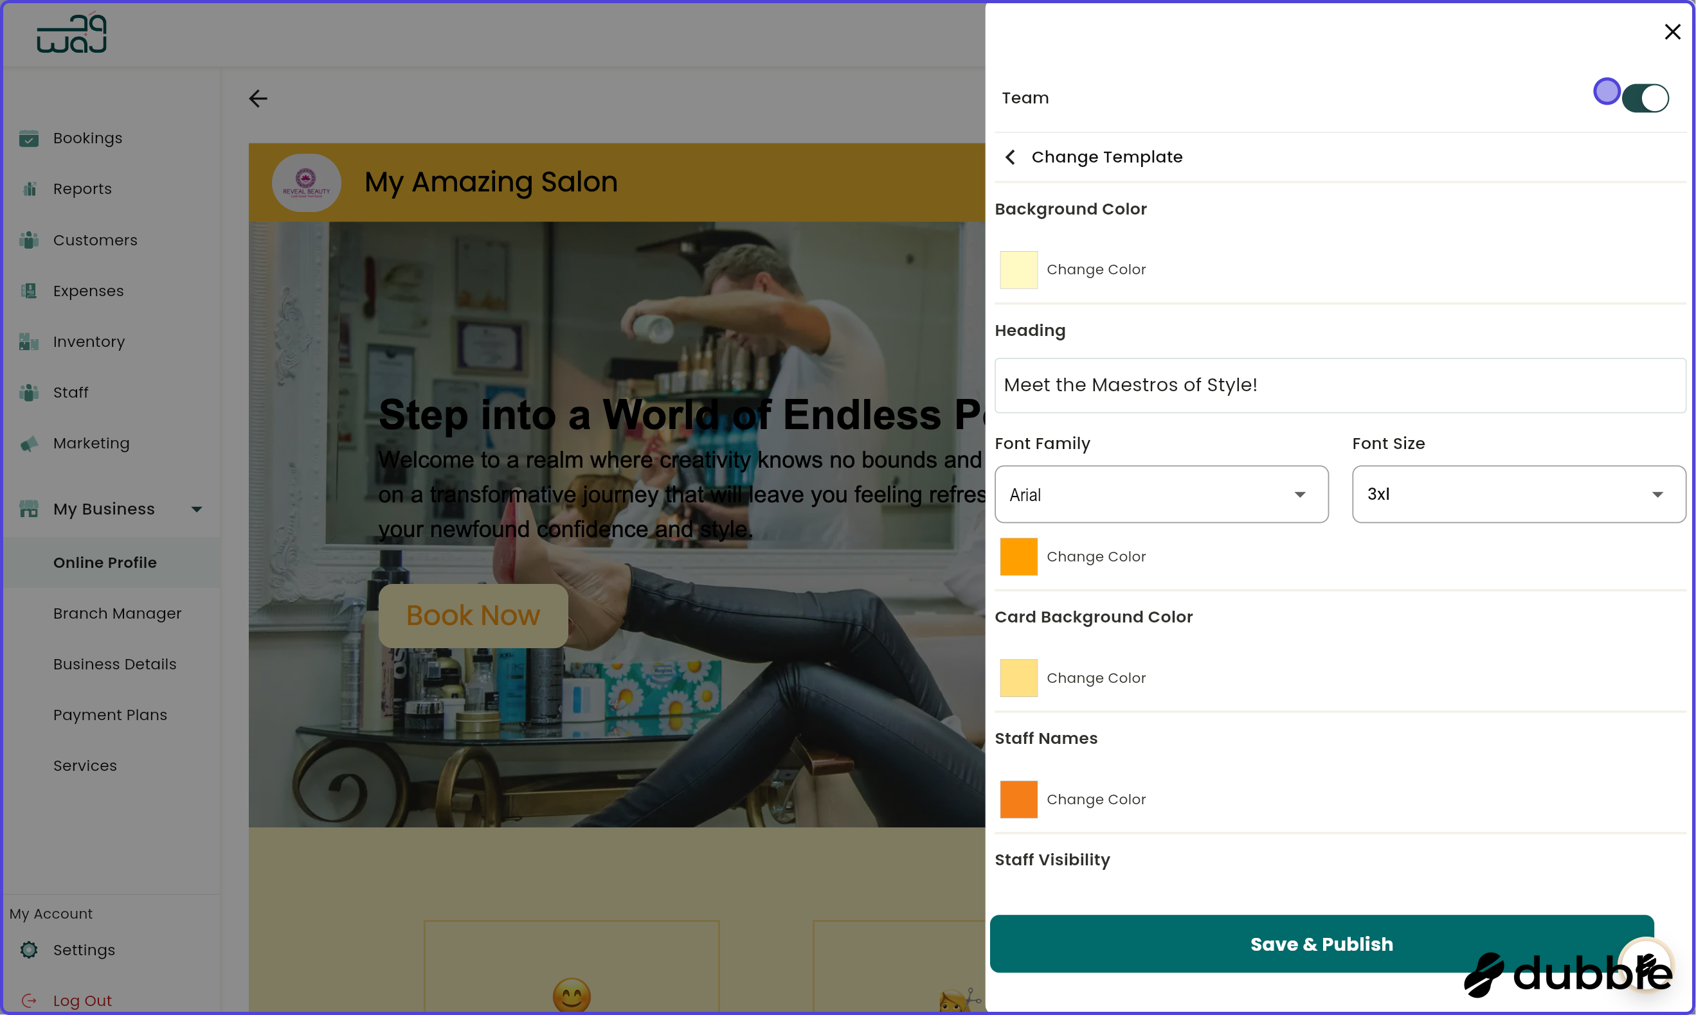The image size is (1696, 1015).
Task: Click the Background Color swatch
Action: click(x=1018, y=269)
